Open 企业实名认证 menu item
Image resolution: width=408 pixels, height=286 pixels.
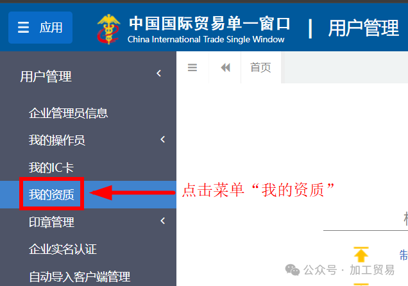click(63, 249)
